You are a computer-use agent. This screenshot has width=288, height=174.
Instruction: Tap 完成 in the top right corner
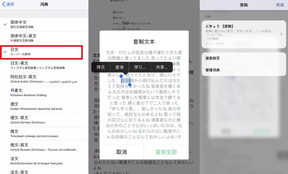coord(280,5)
